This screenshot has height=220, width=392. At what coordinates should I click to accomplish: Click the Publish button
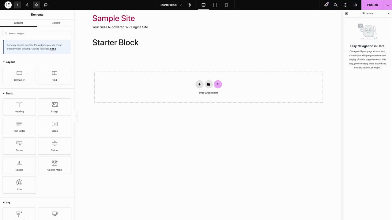click(372, 5)
